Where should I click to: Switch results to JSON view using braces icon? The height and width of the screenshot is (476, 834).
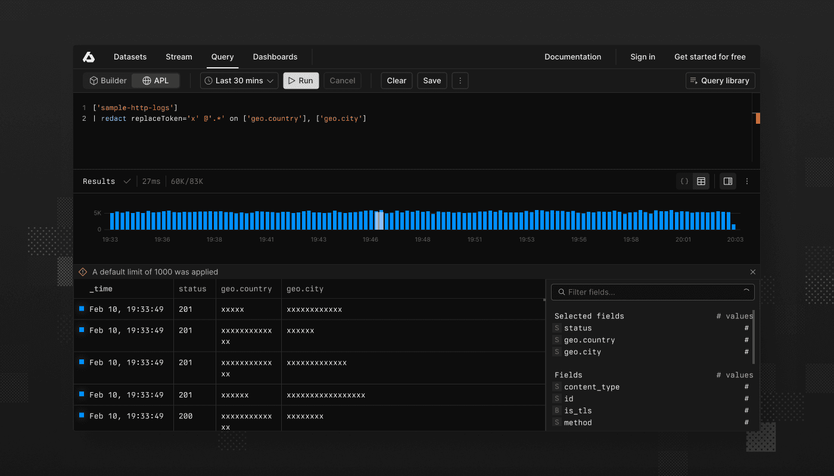click(684, 181)
